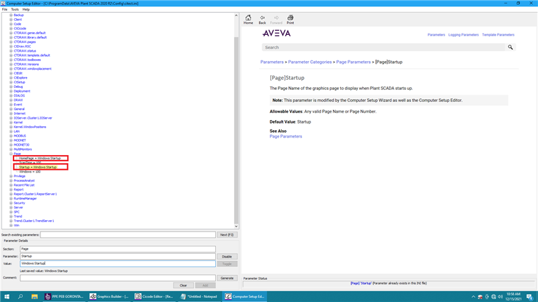Open the Help menu

(x=26, y=9)
